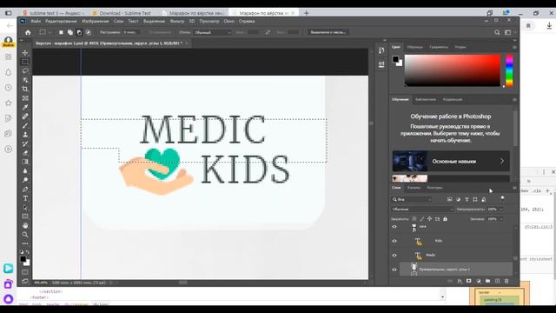
Task: Click the Add layer mask icon
Action: [469, 281]
